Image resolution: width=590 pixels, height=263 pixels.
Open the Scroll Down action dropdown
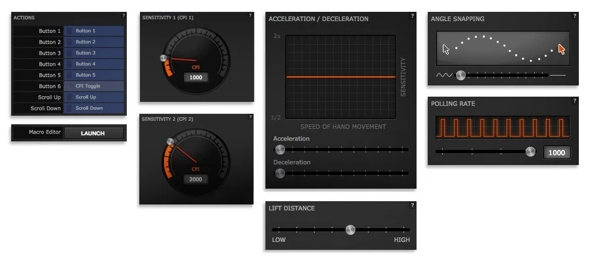point(94,108)
